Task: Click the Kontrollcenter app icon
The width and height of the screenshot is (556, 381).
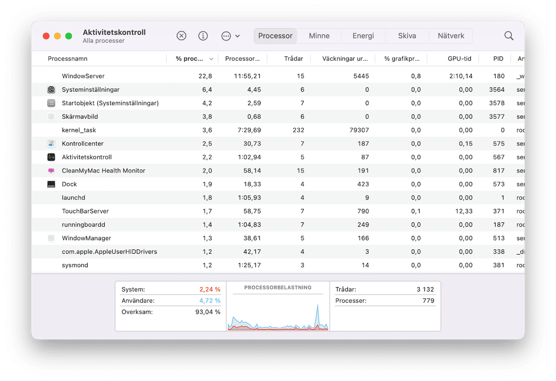Action: point(51,144)
